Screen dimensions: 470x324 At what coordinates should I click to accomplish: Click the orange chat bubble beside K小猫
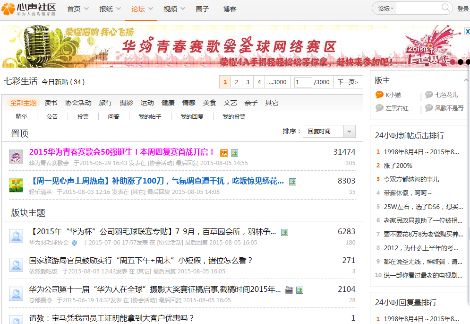(x=379, y=95)
